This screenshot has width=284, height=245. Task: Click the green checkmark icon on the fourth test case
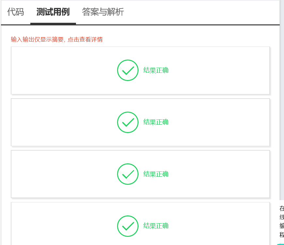coord(127,226)
